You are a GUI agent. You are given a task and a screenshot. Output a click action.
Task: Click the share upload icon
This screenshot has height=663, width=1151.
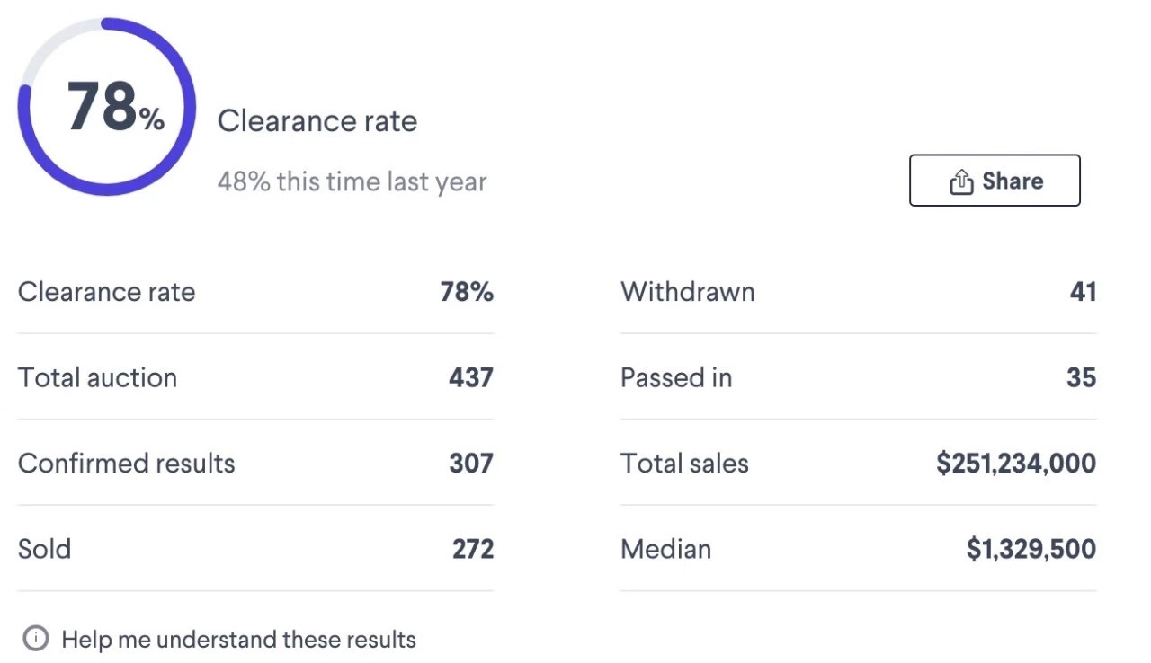[961, 182]
